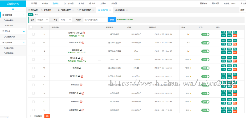Switch to the 控制面板 tab

point(33,10)
